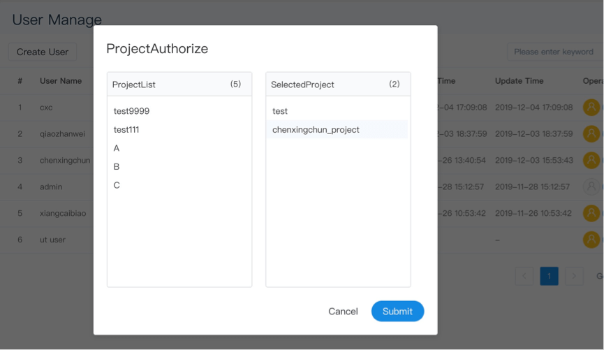Select test111 in ProjectList
604x350 pixels.
pos(126,129)
